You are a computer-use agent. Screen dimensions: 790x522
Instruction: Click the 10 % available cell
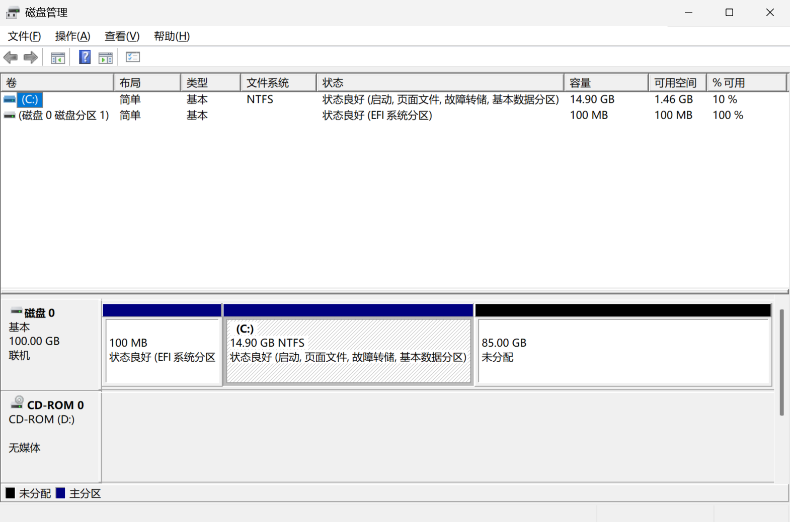(725, 99)
